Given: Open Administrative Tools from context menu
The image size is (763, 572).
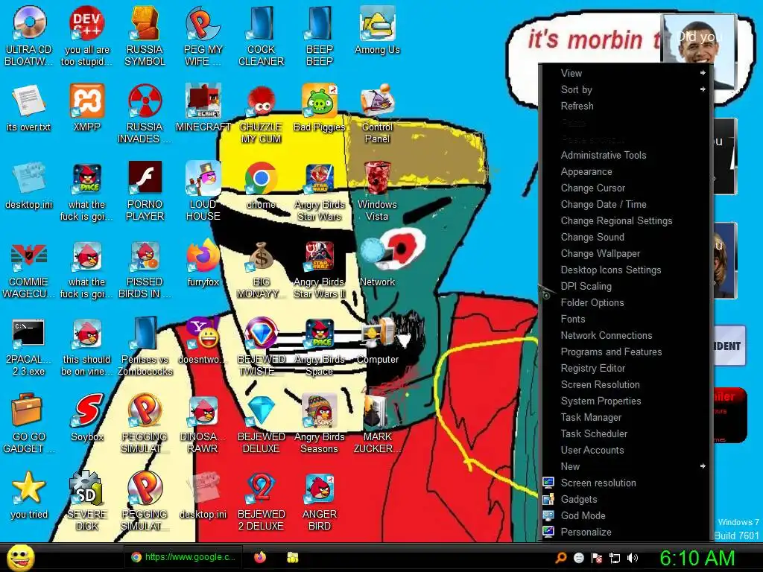Looking at the screenshot, I should tap(627, 155).
